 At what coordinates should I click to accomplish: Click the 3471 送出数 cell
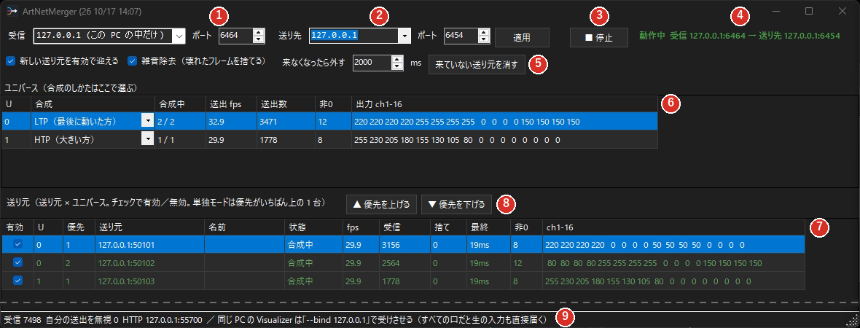286,121
